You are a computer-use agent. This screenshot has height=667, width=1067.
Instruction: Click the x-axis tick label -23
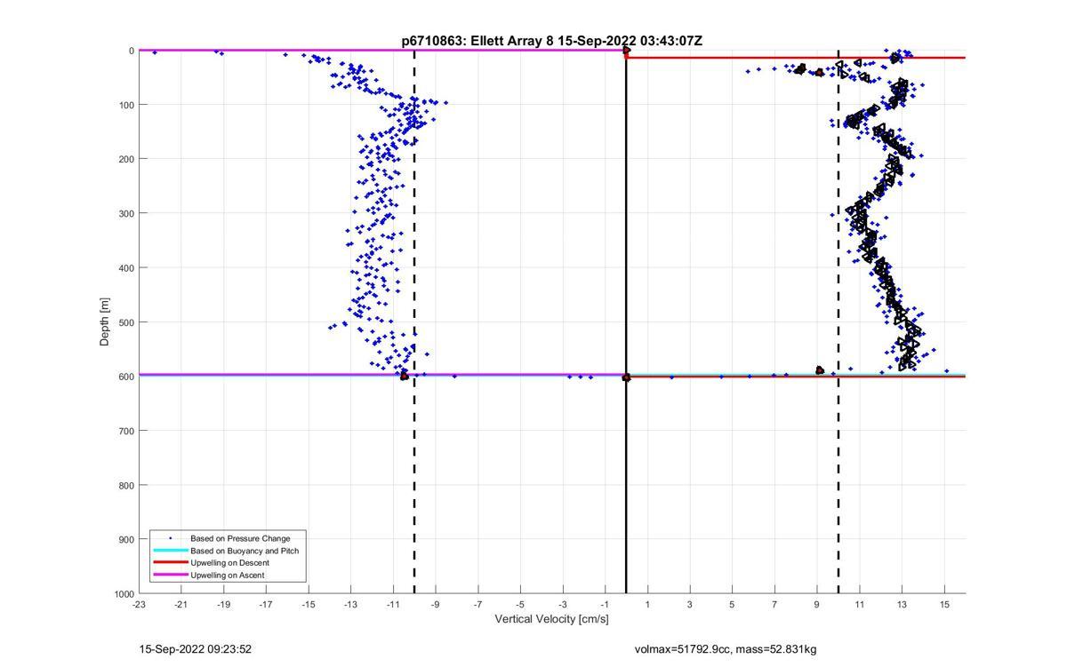139,605
